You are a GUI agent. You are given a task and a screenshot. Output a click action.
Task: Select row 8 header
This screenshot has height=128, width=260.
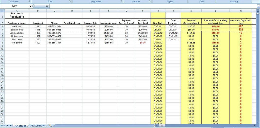click(2, 43)
